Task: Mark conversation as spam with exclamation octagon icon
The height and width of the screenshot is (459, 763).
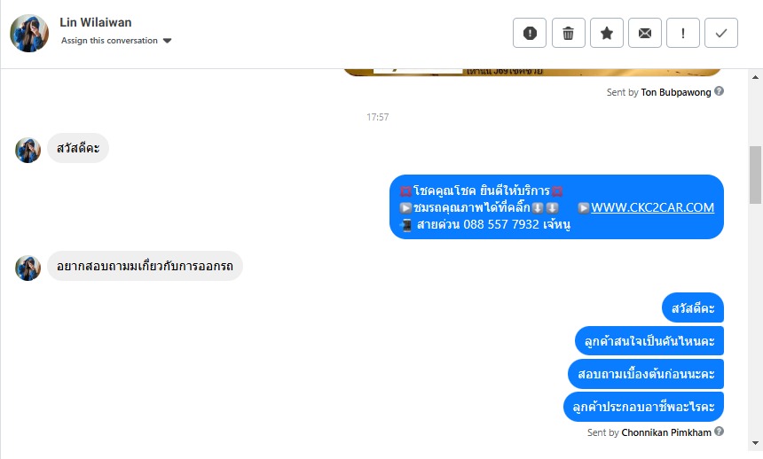Action: tap(530, 33)
